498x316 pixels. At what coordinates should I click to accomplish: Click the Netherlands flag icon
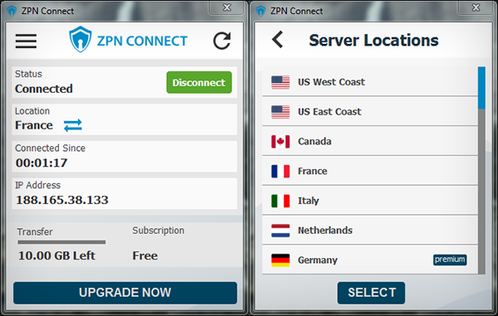coord(281,231)
